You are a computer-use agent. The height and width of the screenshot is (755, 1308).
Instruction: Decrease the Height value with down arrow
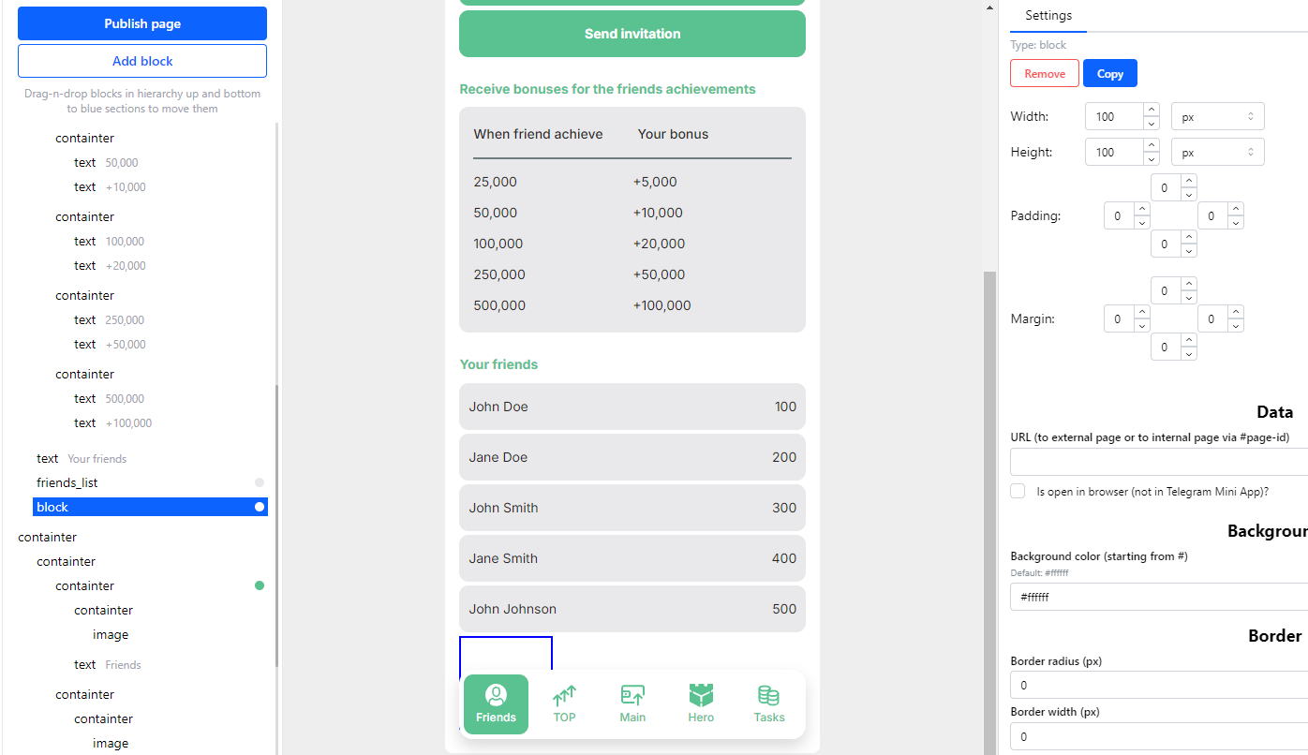pos(1152,158)
